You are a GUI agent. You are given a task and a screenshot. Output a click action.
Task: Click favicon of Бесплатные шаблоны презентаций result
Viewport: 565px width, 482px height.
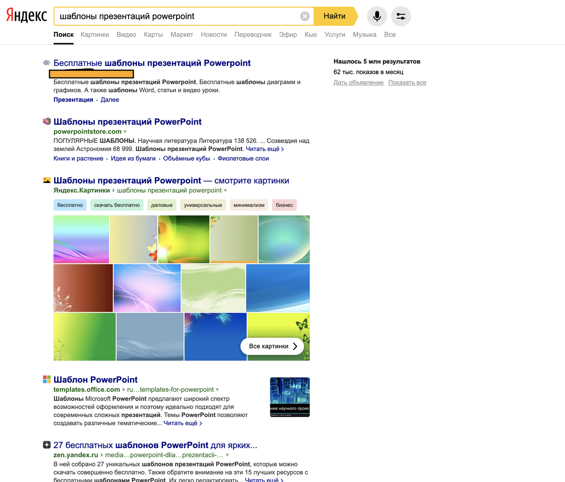[x=47, y=63]
